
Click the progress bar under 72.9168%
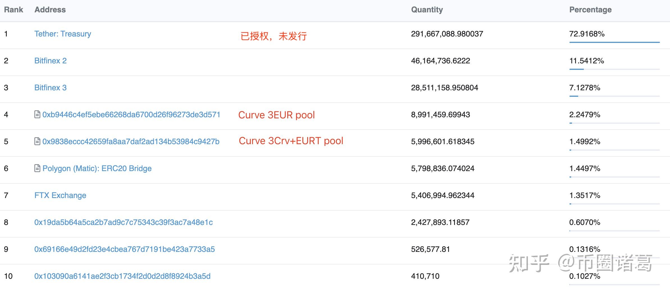[x=614, y=42]
